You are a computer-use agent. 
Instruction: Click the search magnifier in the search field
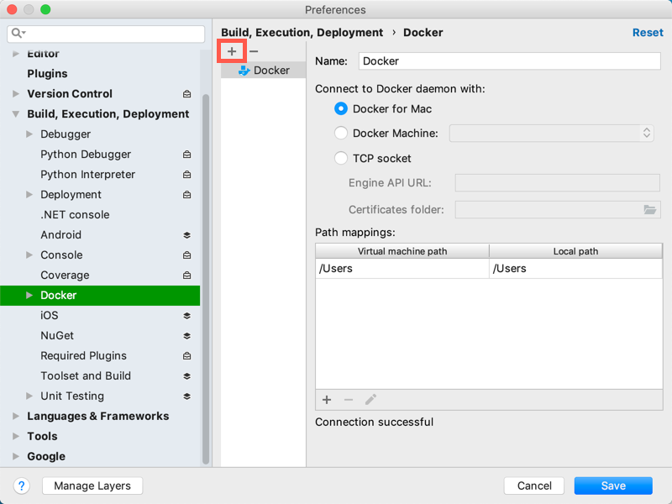click(x=15, y=34)
